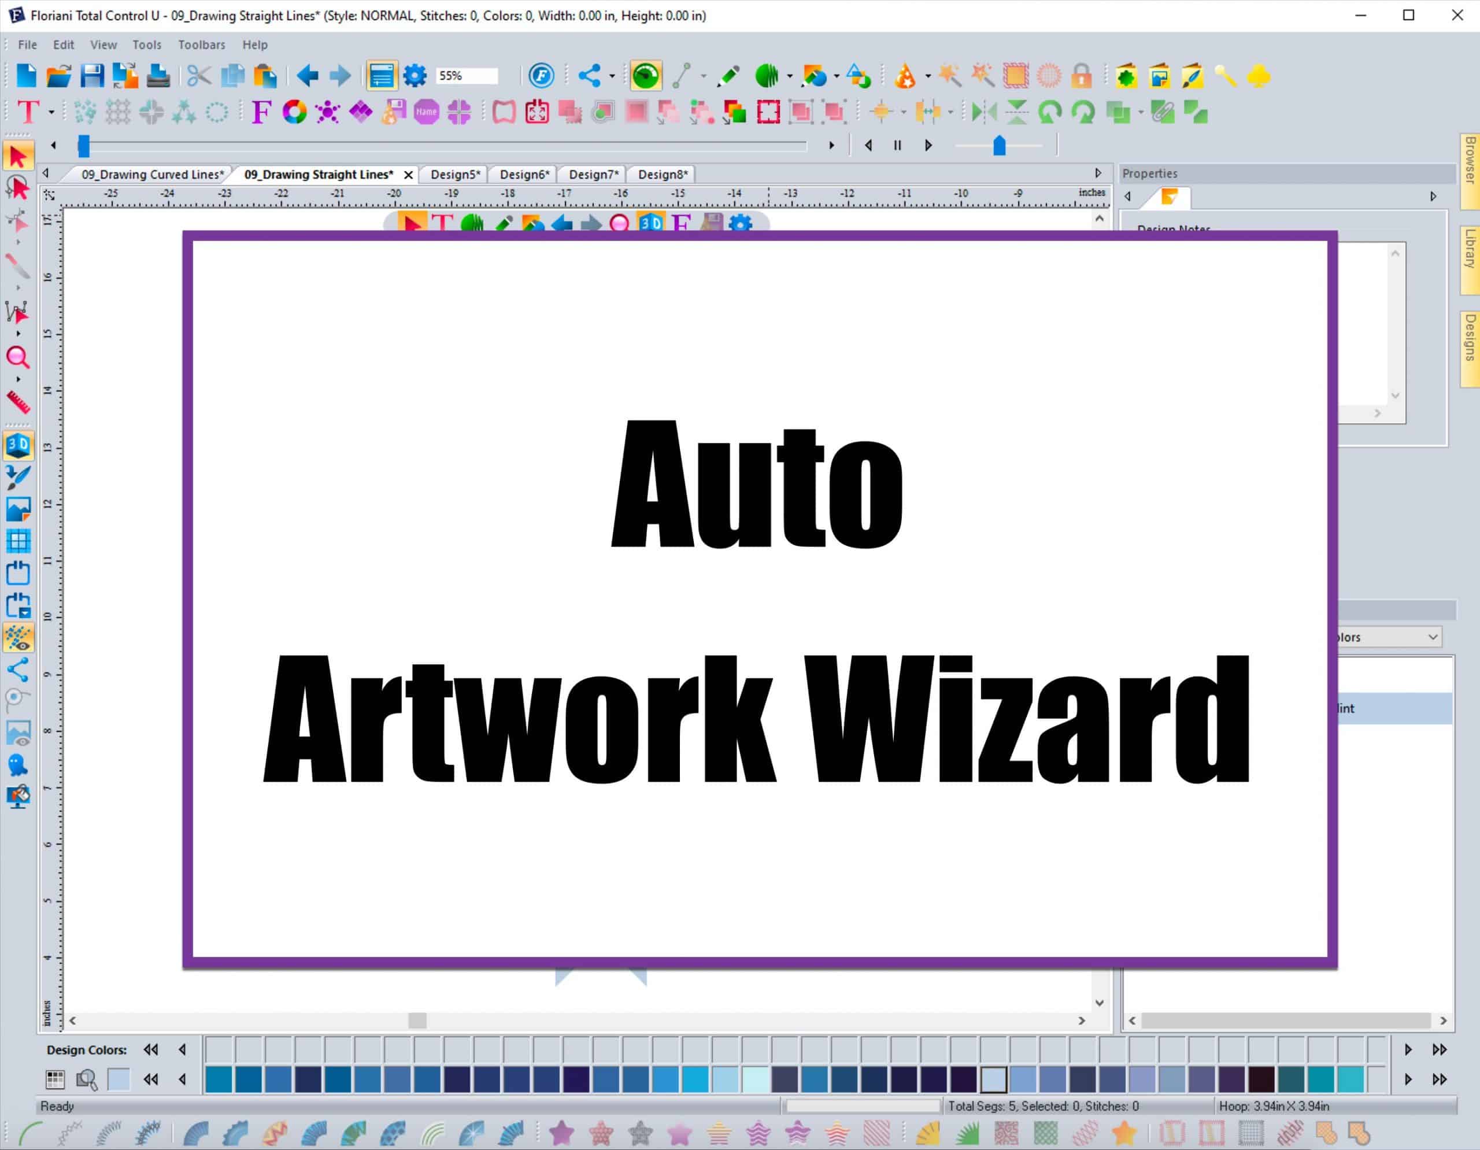The height and width of the screenshot is (1150, 1480).
Task: Pause the stitch playback
Action: click(897, 145)
